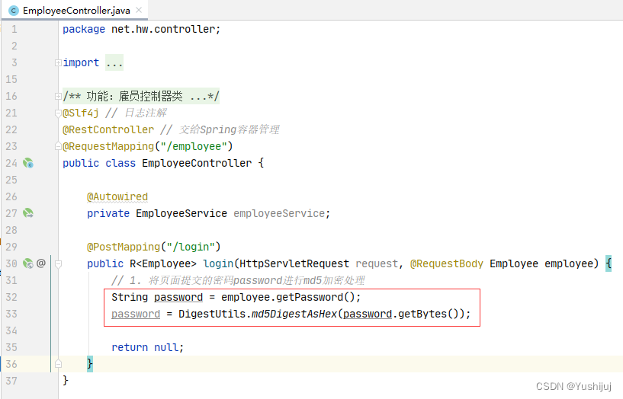Click the EmployeeService type on line 27
The image size is (623, 399).
click(181, 213)
